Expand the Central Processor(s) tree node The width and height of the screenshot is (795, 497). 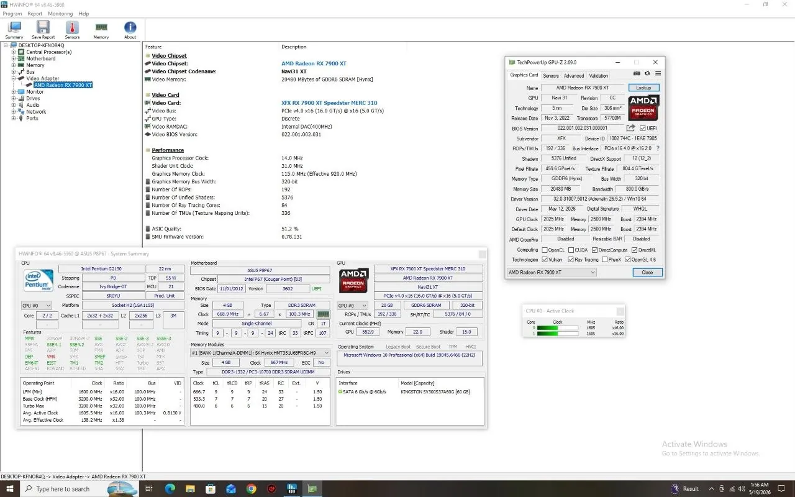(x=14, y=52)
